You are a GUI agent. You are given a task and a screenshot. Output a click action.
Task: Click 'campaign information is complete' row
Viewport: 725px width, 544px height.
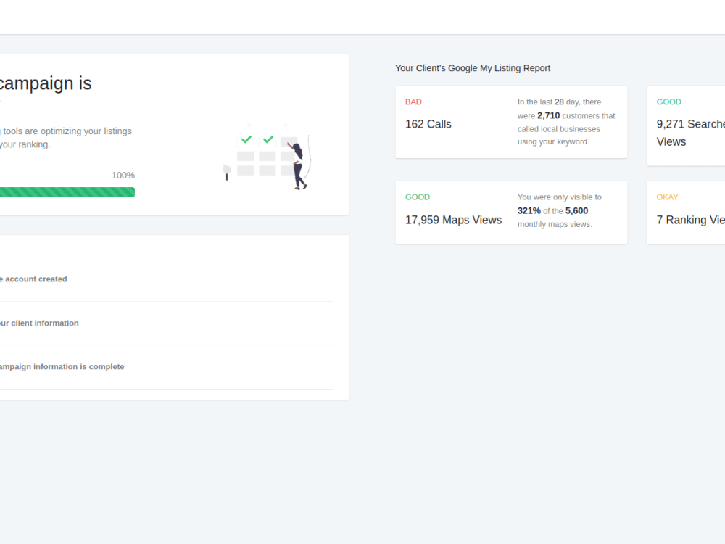pos(167,367)
